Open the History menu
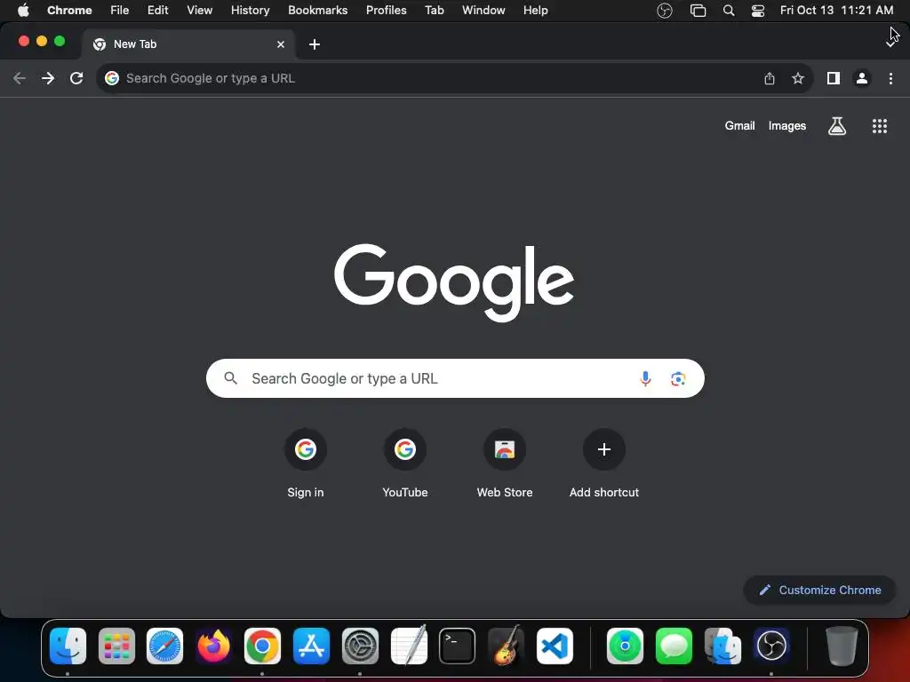This screenshot has width=910, height=682. pos(250,11)
